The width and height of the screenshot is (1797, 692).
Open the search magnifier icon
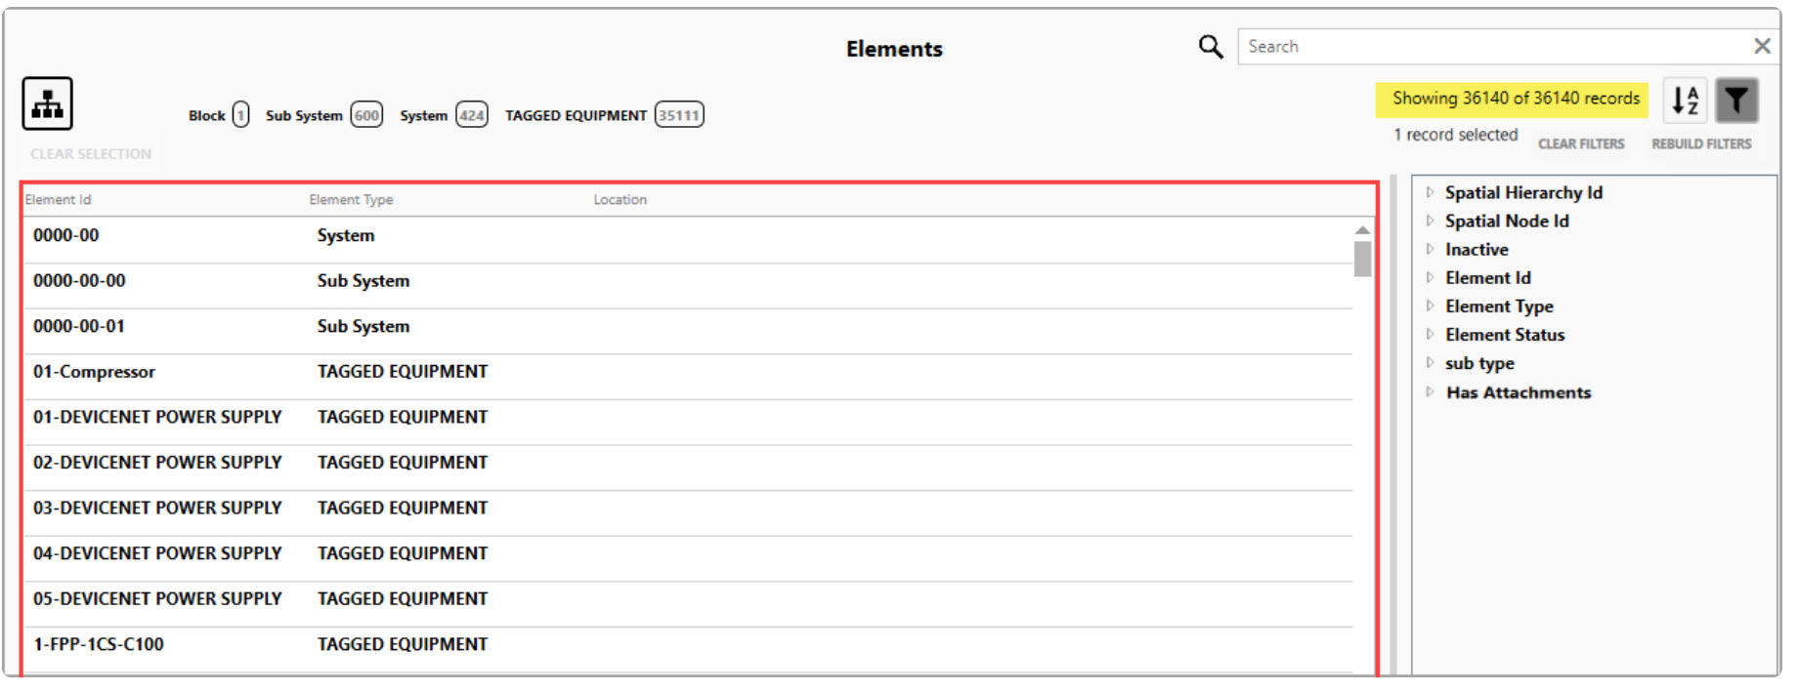click(x=1211, y=46)
